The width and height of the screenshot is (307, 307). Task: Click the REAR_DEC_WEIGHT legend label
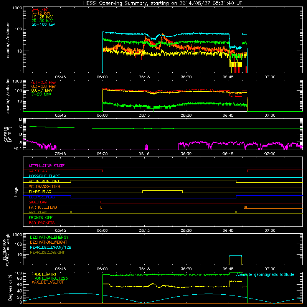47,253
